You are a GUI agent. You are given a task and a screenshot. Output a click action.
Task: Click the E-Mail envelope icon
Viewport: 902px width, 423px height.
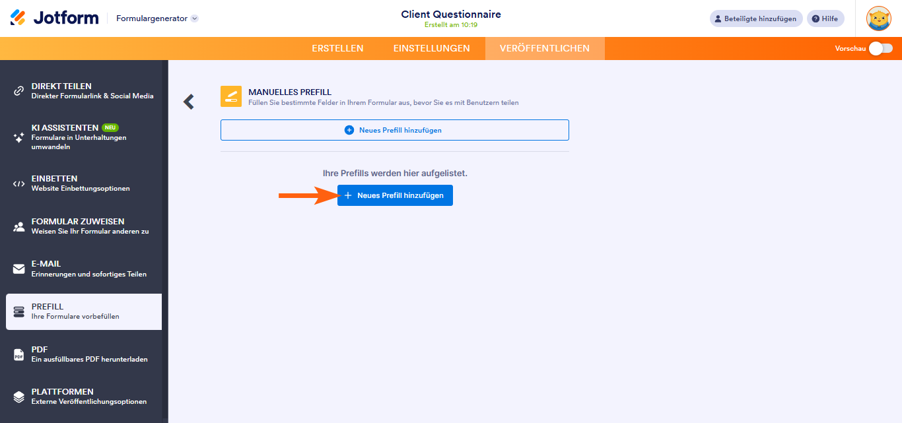click(x=19, y=269)
